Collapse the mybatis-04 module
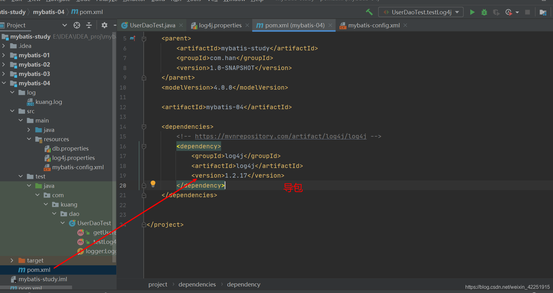Viewport: 553px width, 293px height. click(4, 83)
